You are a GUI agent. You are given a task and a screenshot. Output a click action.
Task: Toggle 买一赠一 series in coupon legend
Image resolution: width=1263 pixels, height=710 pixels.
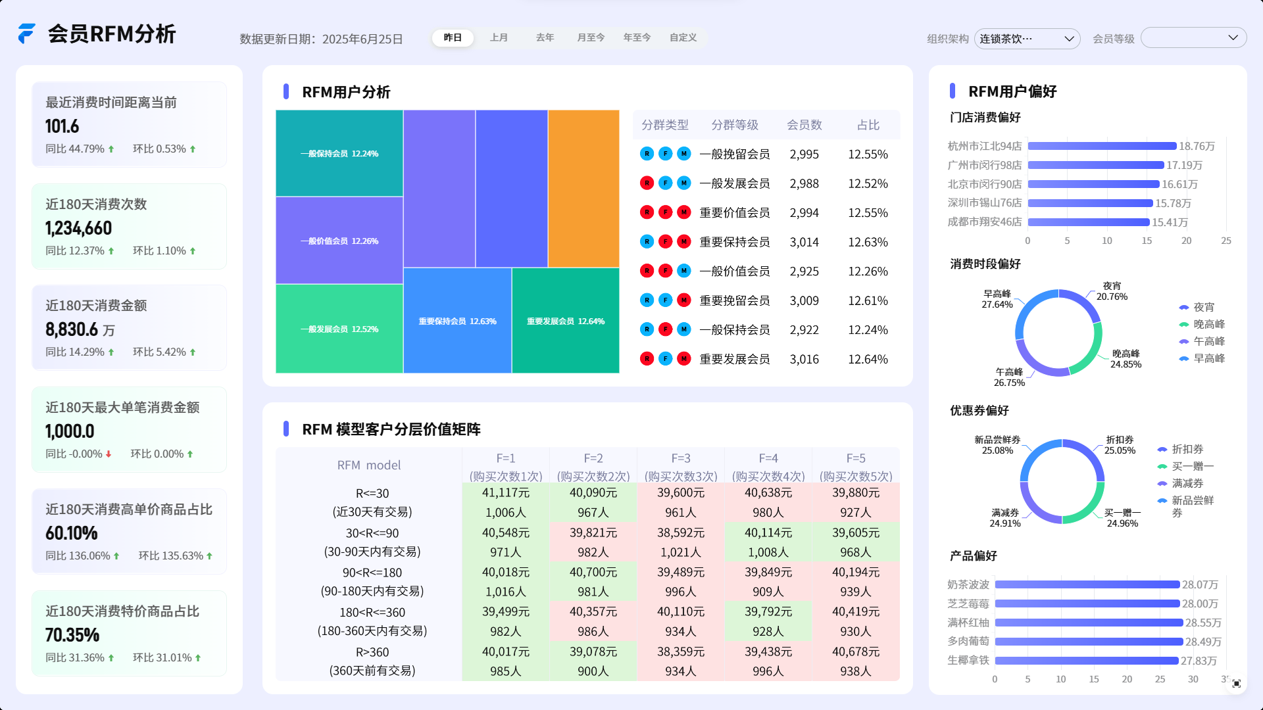pos(1192,467)
